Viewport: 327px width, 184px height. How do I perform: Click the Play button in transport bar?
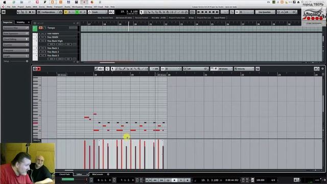click(x=181, y=180)
